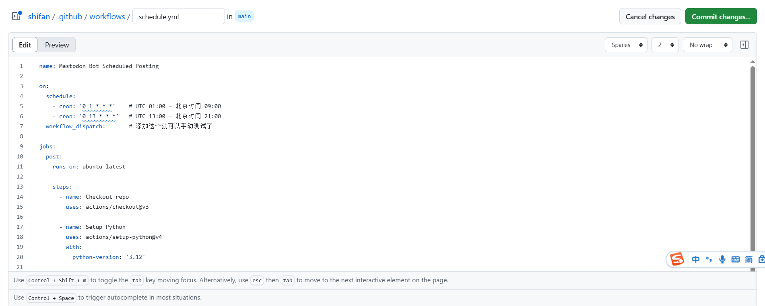This screenshot has height=306, width=765.
Task: Click the 'schedule:' key on line 4
Action: click(x=61, y=96)
